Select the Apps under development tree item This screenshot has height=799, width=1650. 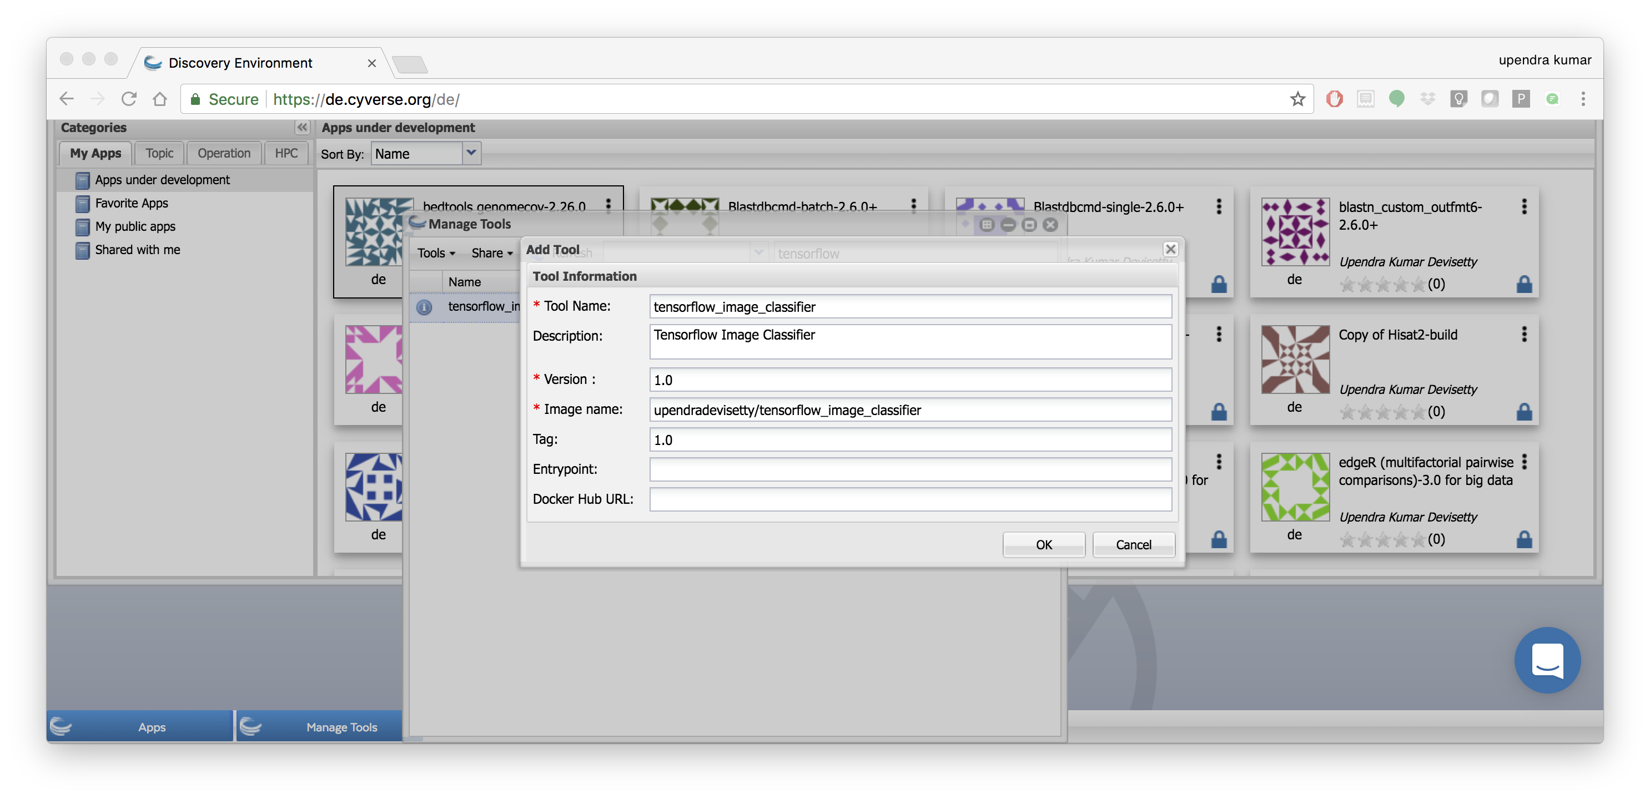162,180
